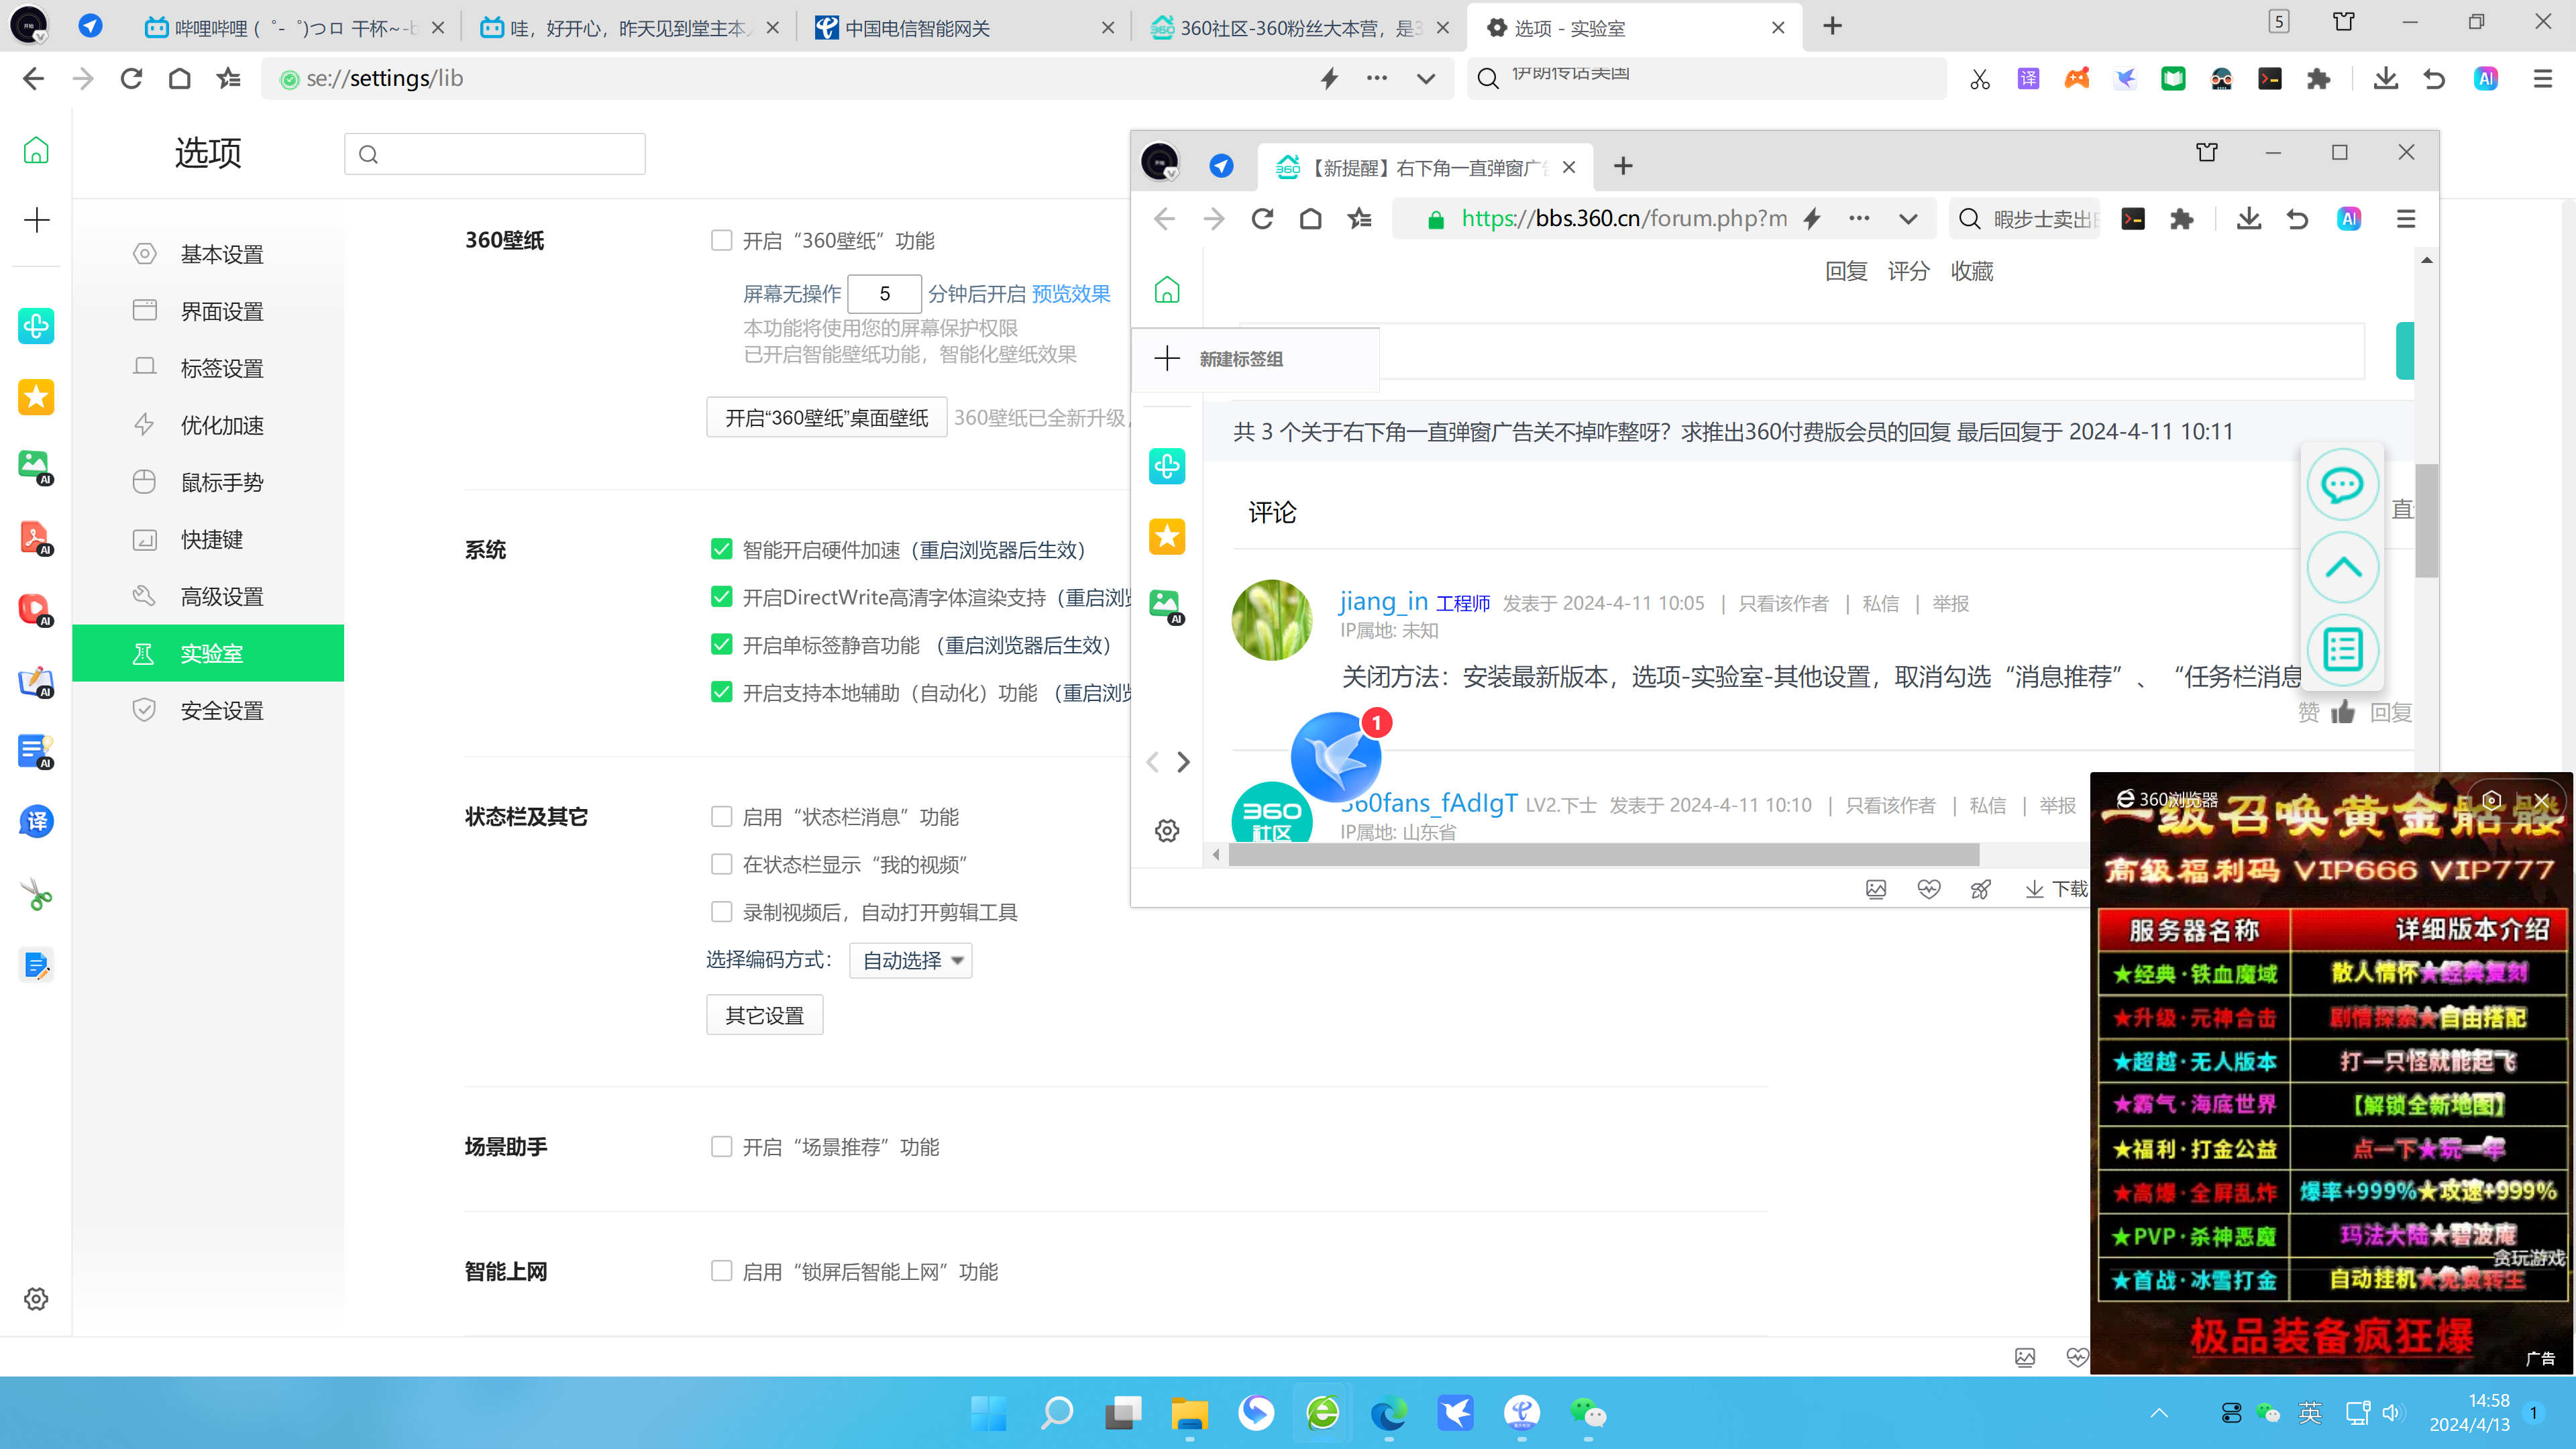Open the WeChat icon in taskbar

[x=1588, y=1413]
